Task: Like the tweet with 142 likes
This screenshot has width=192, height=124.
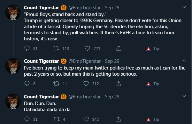Action: pos(86,119)
